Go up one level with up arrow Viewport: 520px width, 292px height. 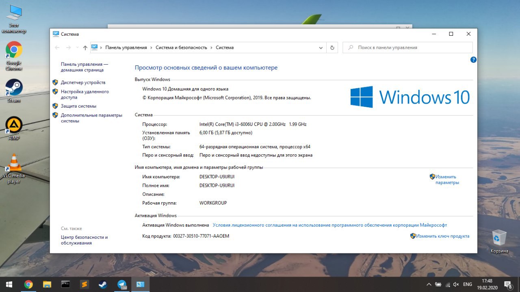85,48
